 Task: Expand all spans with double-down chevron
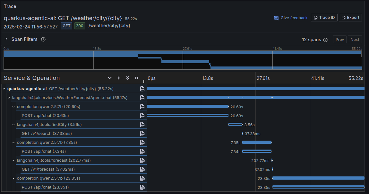pyautogui.click(x=128, y=78)
